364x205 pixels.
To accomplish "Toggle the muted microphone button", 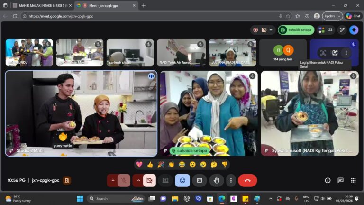I will [124, 180].
